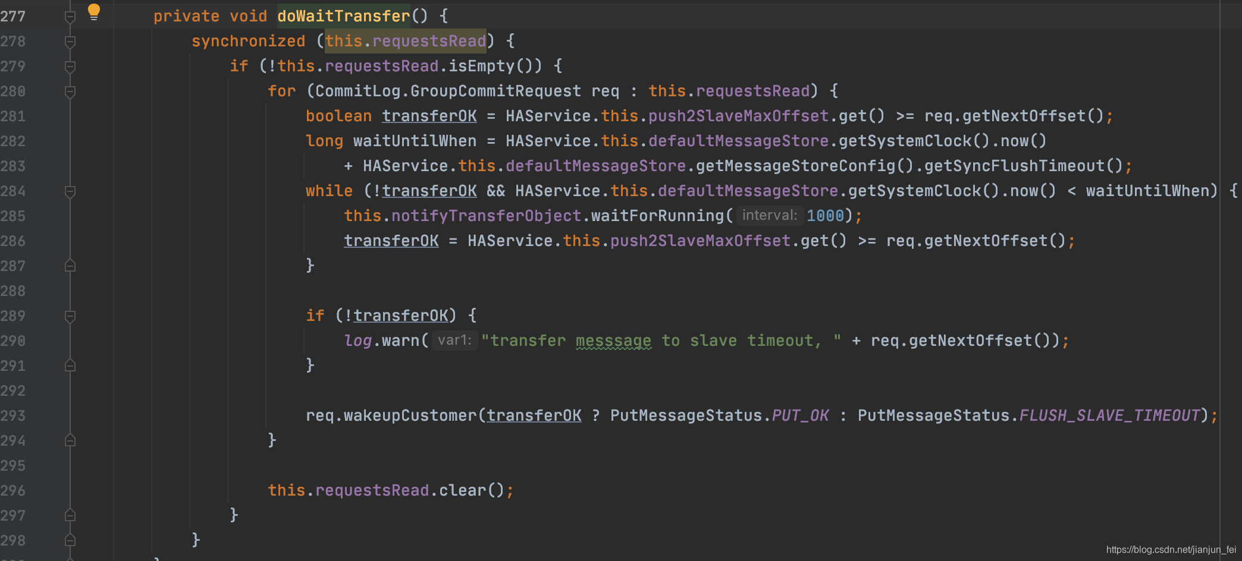Click wakeupCustomer method call on line 293

click(x=410, y=415)
